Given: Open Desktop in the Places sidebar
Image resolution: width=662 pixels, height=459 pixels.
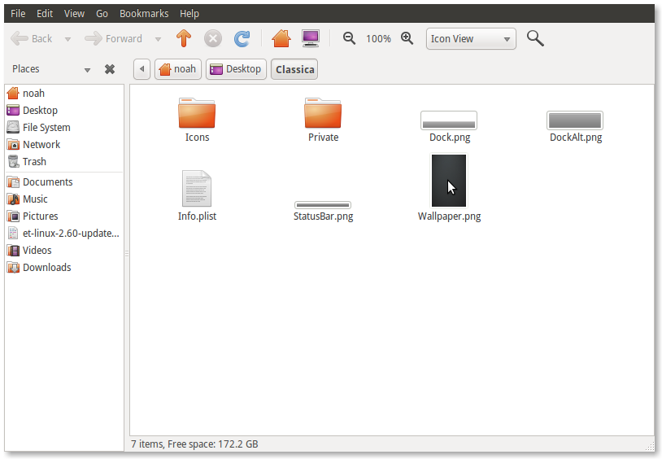Looking at the screenshot, I should point(64,111).
